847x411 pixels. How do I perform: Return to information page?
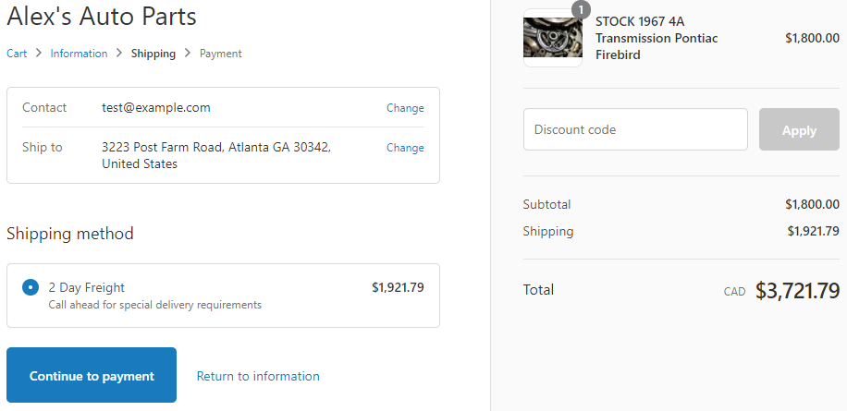tap(258, 376)
